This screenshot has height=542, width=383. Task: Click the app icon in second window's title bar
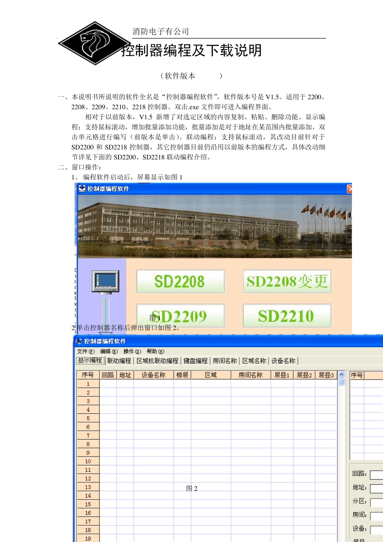(79, 341)
